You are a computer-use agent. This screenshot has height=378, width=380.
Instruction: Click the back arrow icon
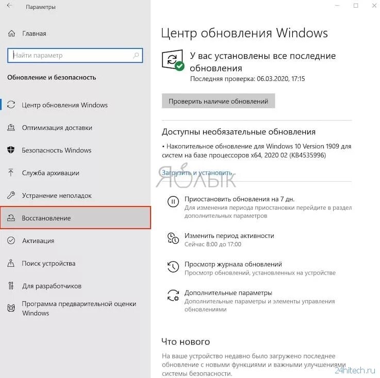coord(9,6)
